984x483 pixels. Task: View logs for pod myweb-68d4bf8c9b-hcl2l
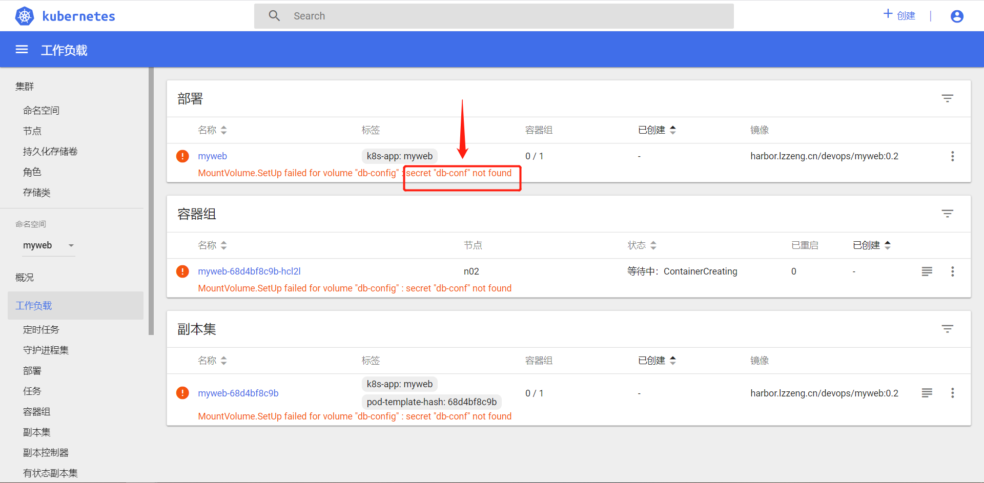pos(927,271)
